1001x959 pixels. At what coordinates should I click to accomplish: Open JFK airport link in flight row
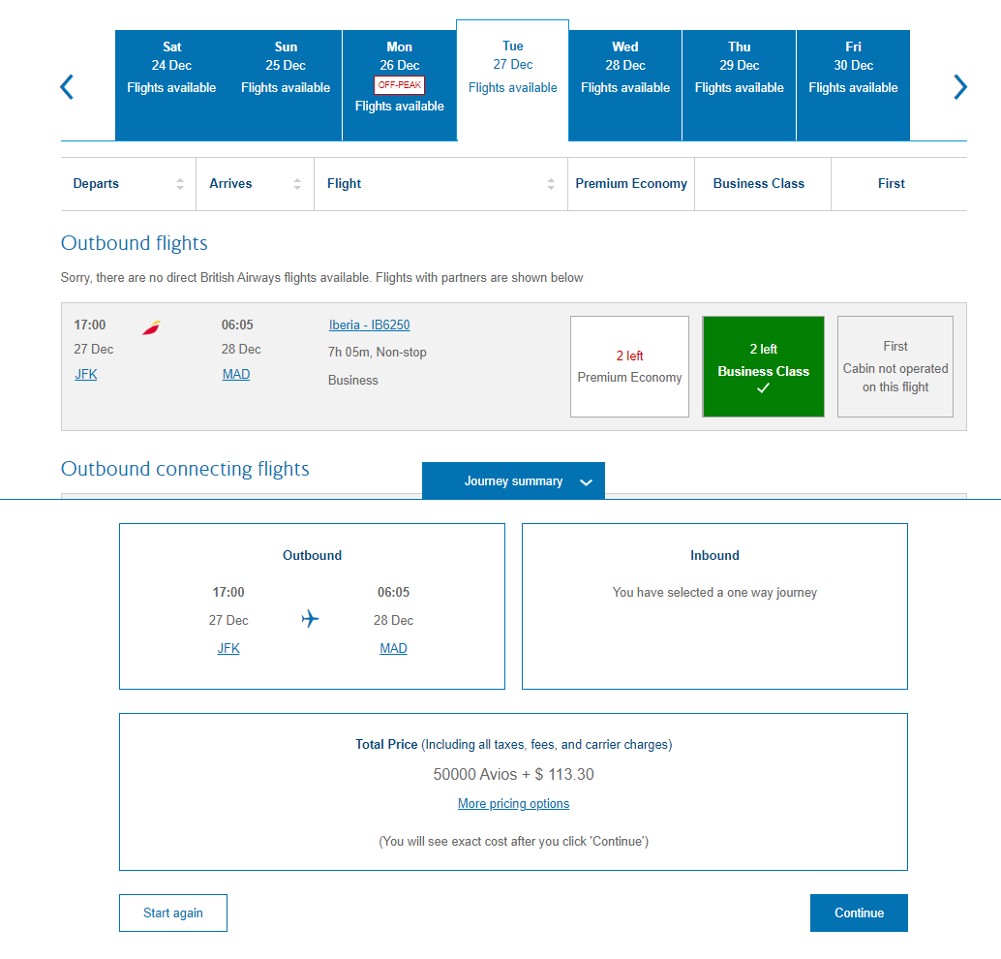(86, 375)
